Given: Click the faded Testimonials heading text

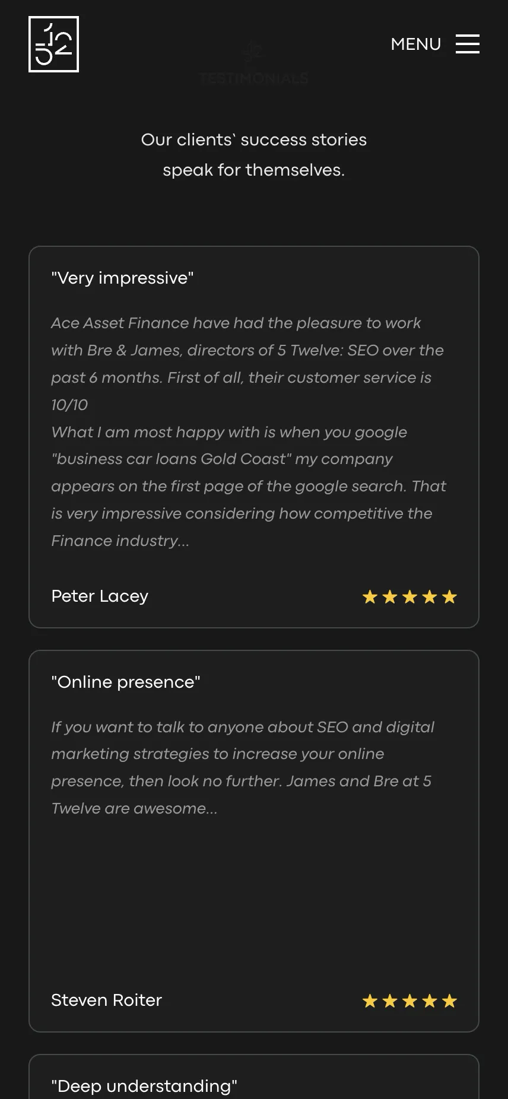Looking at the screenshot, I should [x=254, y=78].
